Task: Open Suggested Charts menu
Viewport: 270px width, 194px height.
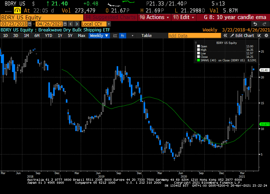Action: pyautogui.click(x=110, y=17)
